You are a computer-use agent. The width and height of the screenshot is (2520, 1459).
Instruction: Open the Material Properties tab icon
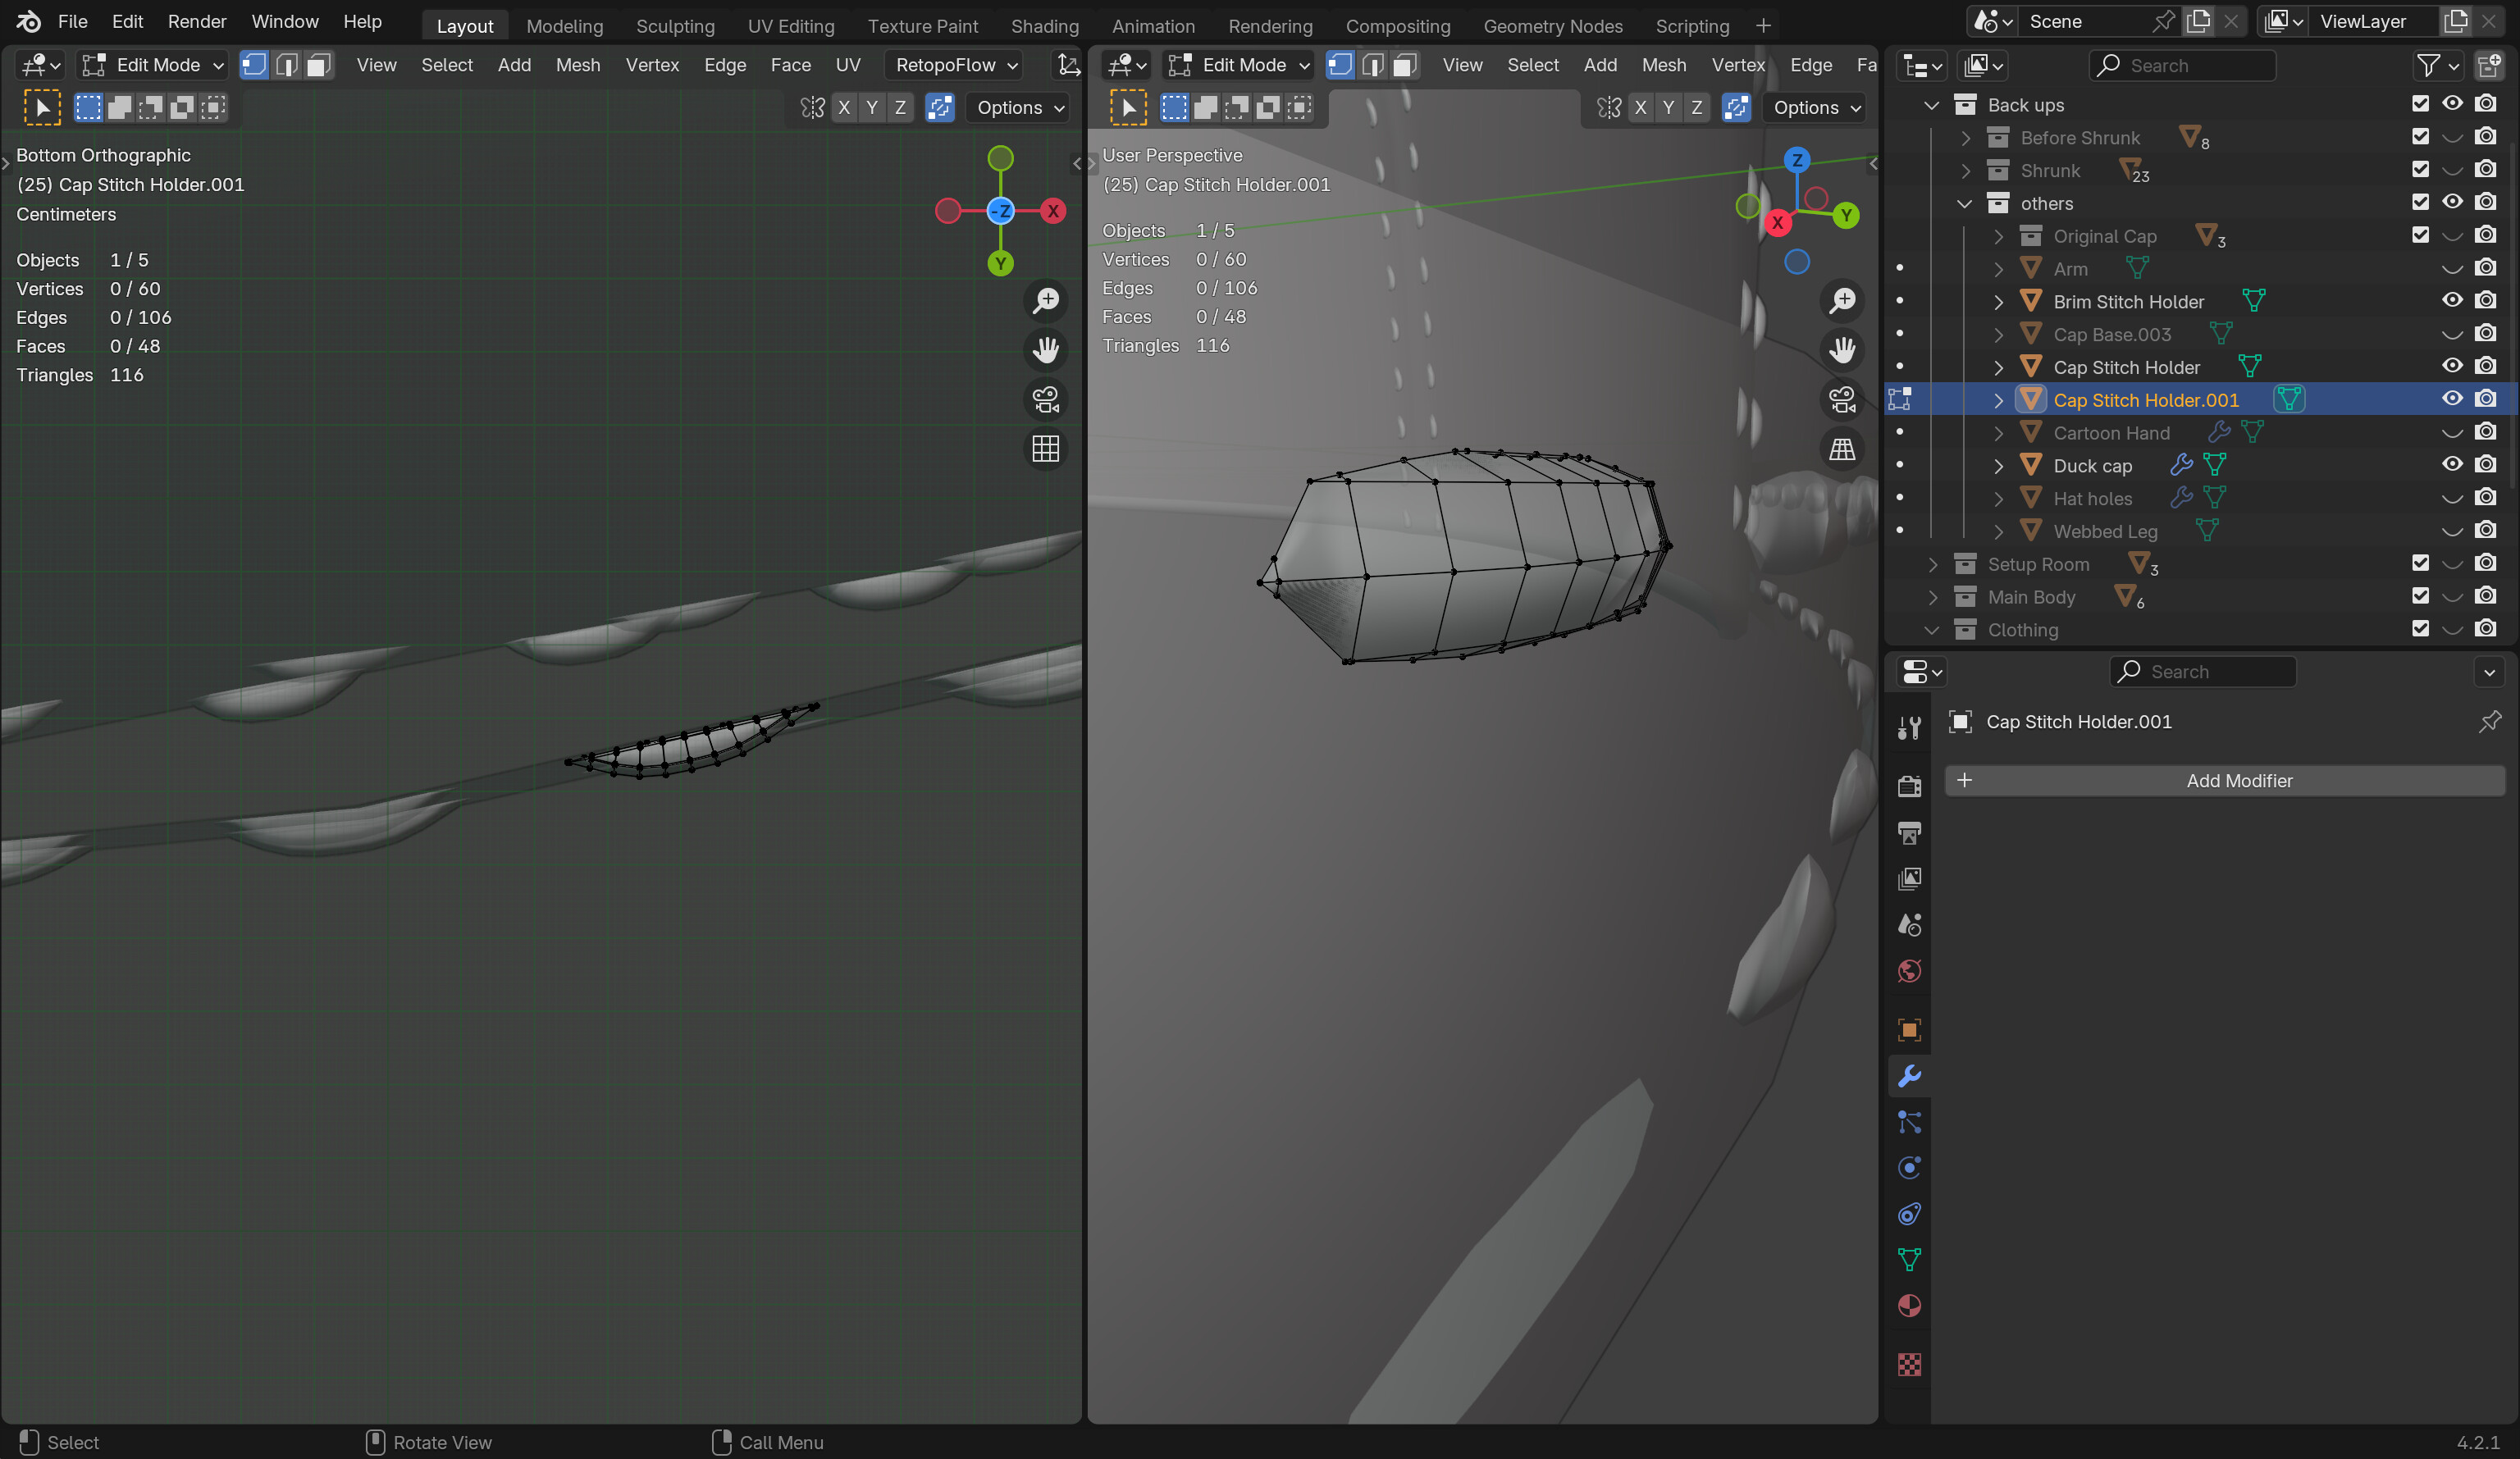1908,1306
